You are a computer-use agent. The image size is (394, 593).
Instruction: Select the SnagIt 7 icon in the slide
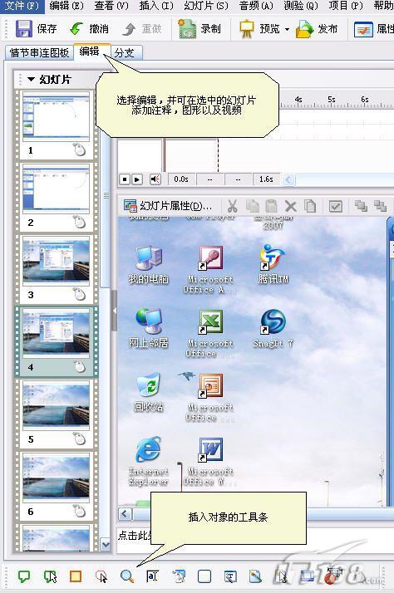(273, 329)
